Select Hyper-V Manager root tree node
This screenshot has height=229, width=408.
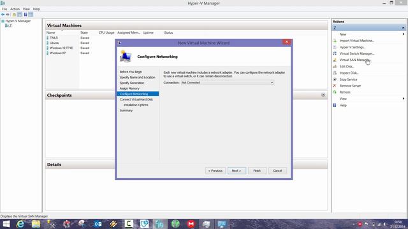(x=18, y=21)
